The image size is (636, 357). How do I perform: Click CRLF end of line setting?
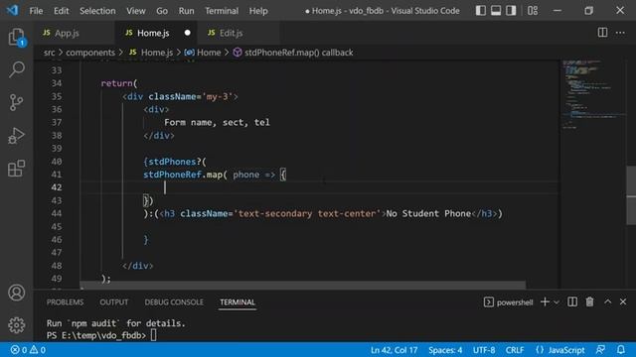pyautogui.click(x=515, y=350)
